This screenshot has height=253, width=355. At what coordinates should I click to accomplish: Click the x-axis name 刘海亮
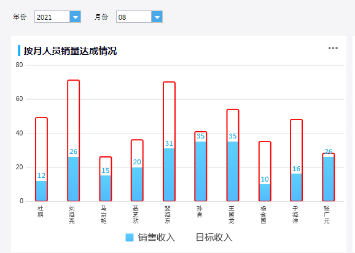coord(72,214)
